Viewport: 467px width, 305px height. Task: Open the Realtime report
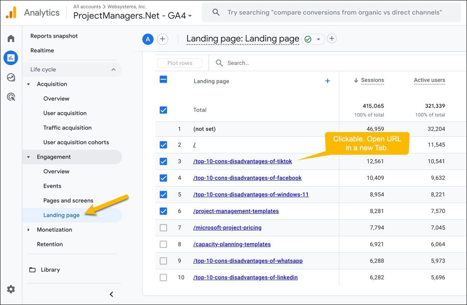[42, 51]
